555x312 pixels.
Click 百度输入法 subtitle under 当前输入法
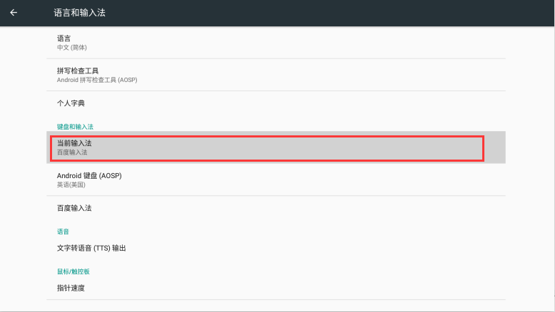[72, 152]
